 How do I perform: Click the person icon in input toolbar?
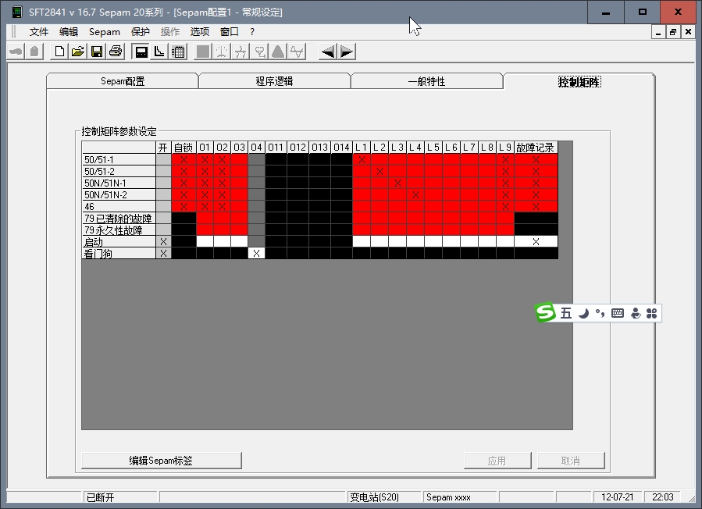tap(636, 313)
